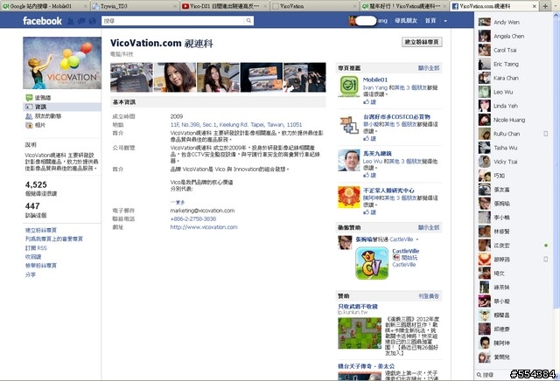The image size is (560, 381).
Task: Open the second photo showing a woman's face
Action: point(175,78)
